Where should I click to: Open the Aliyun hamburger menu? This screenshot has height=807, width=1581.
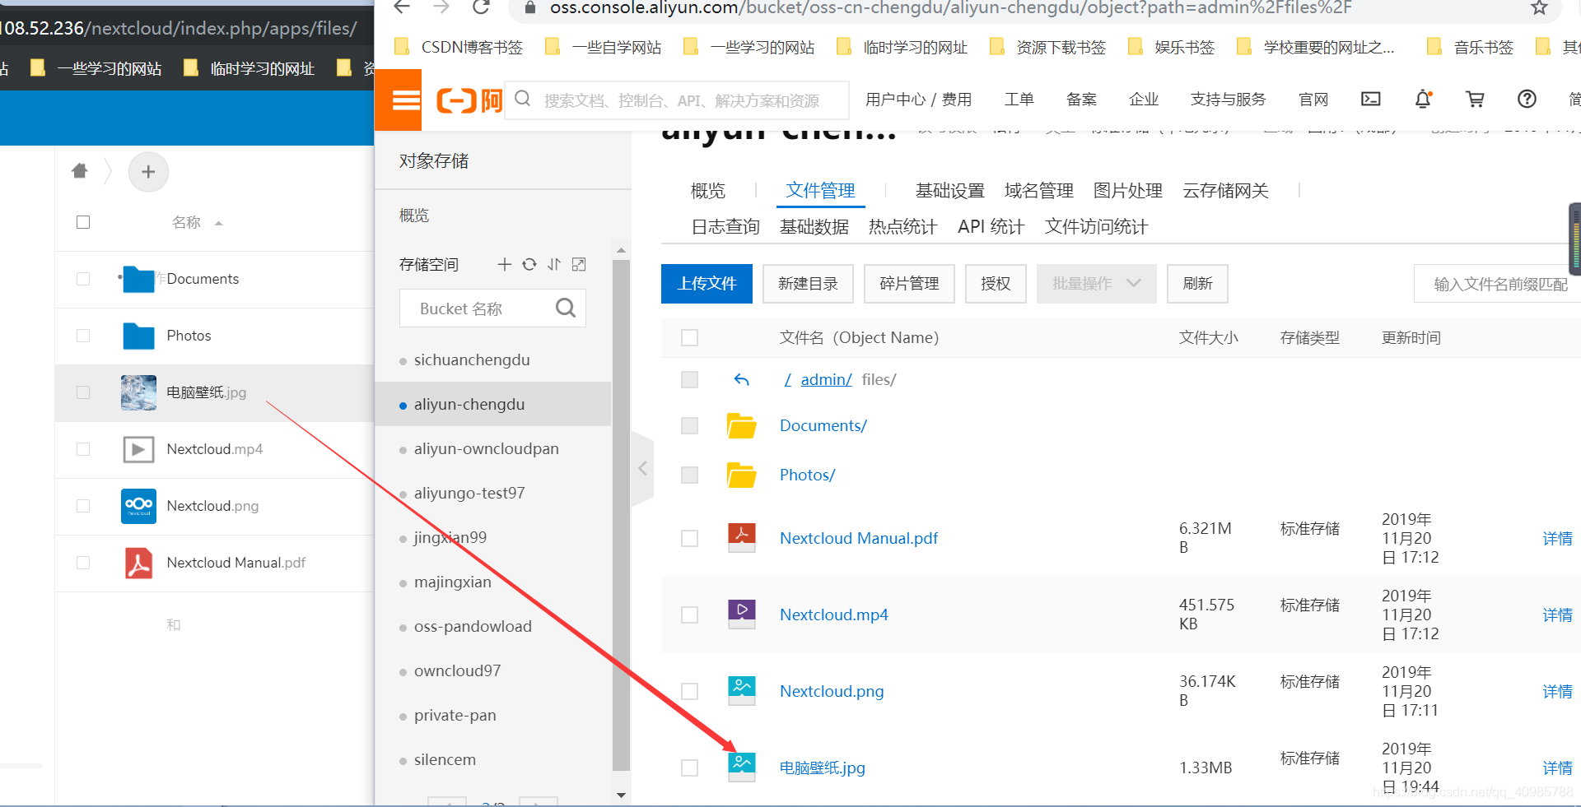pos(406,100)
